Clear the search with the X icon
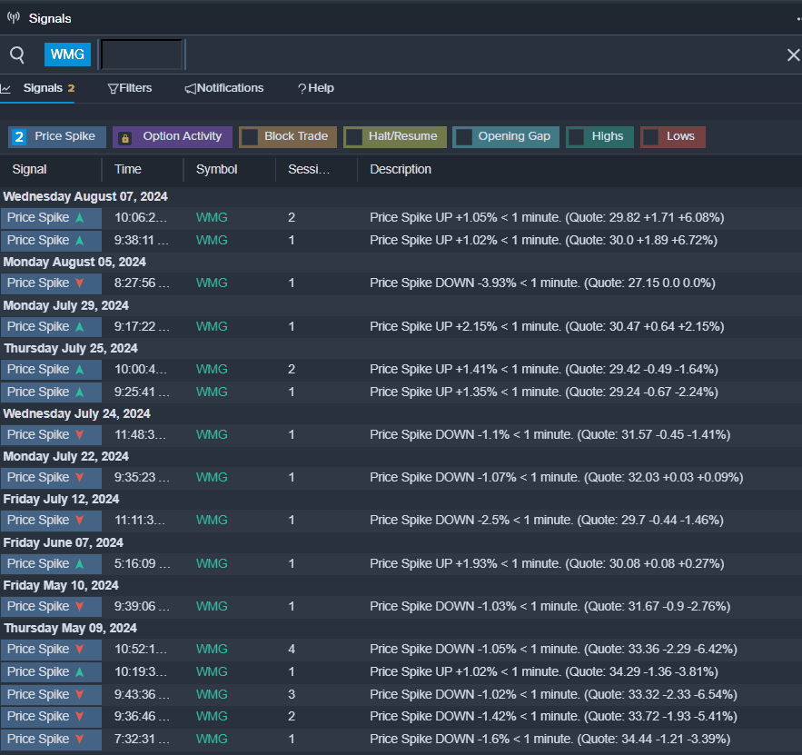The image size is (802, 755). coord(793,55)
